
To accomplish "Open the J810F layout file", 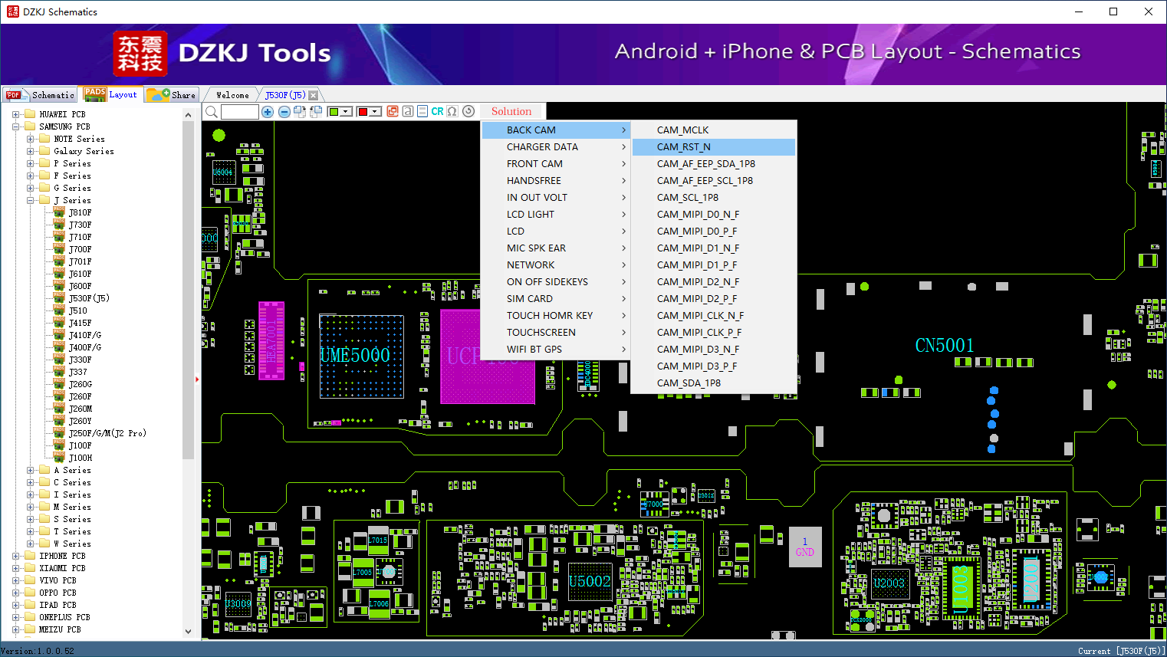I will pos(80,212).
